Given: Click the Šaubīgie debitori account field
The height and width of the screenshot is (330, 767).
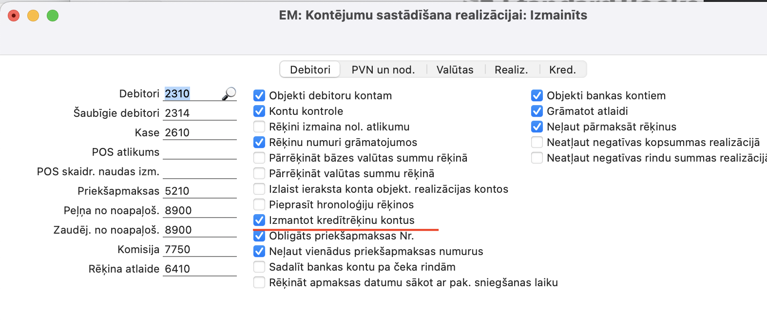Looking at the screenshot, I should 200,113.
